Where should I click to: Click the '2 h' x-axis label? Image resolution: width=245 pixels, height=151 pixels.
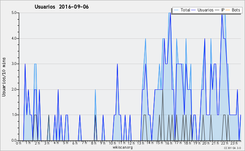[x=37, y=143]
